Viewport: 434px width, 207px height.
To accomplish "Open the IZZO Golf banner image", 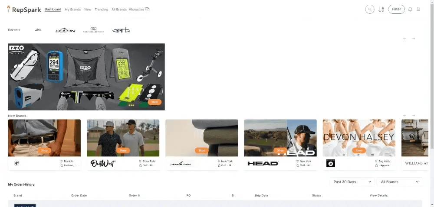I will coord(86,77).
